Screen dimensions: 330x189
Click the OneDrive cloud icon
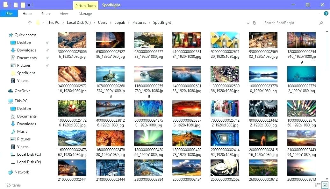pos(11,91)
